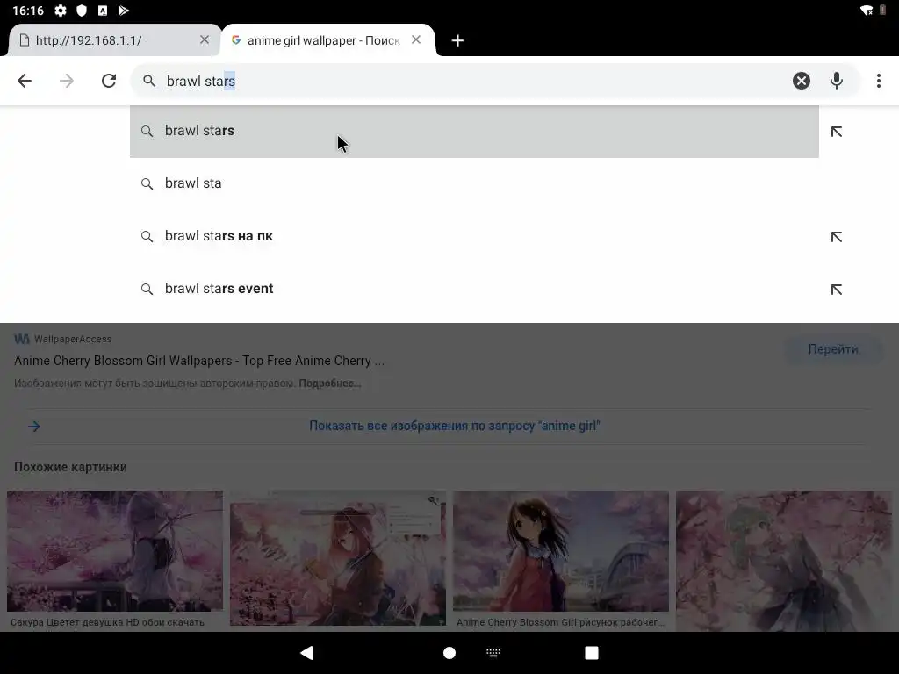The height and width of the screenshot is (674, 899).
Task: Choose the 'brawl sta' suggestion
Action: point(474,183)
